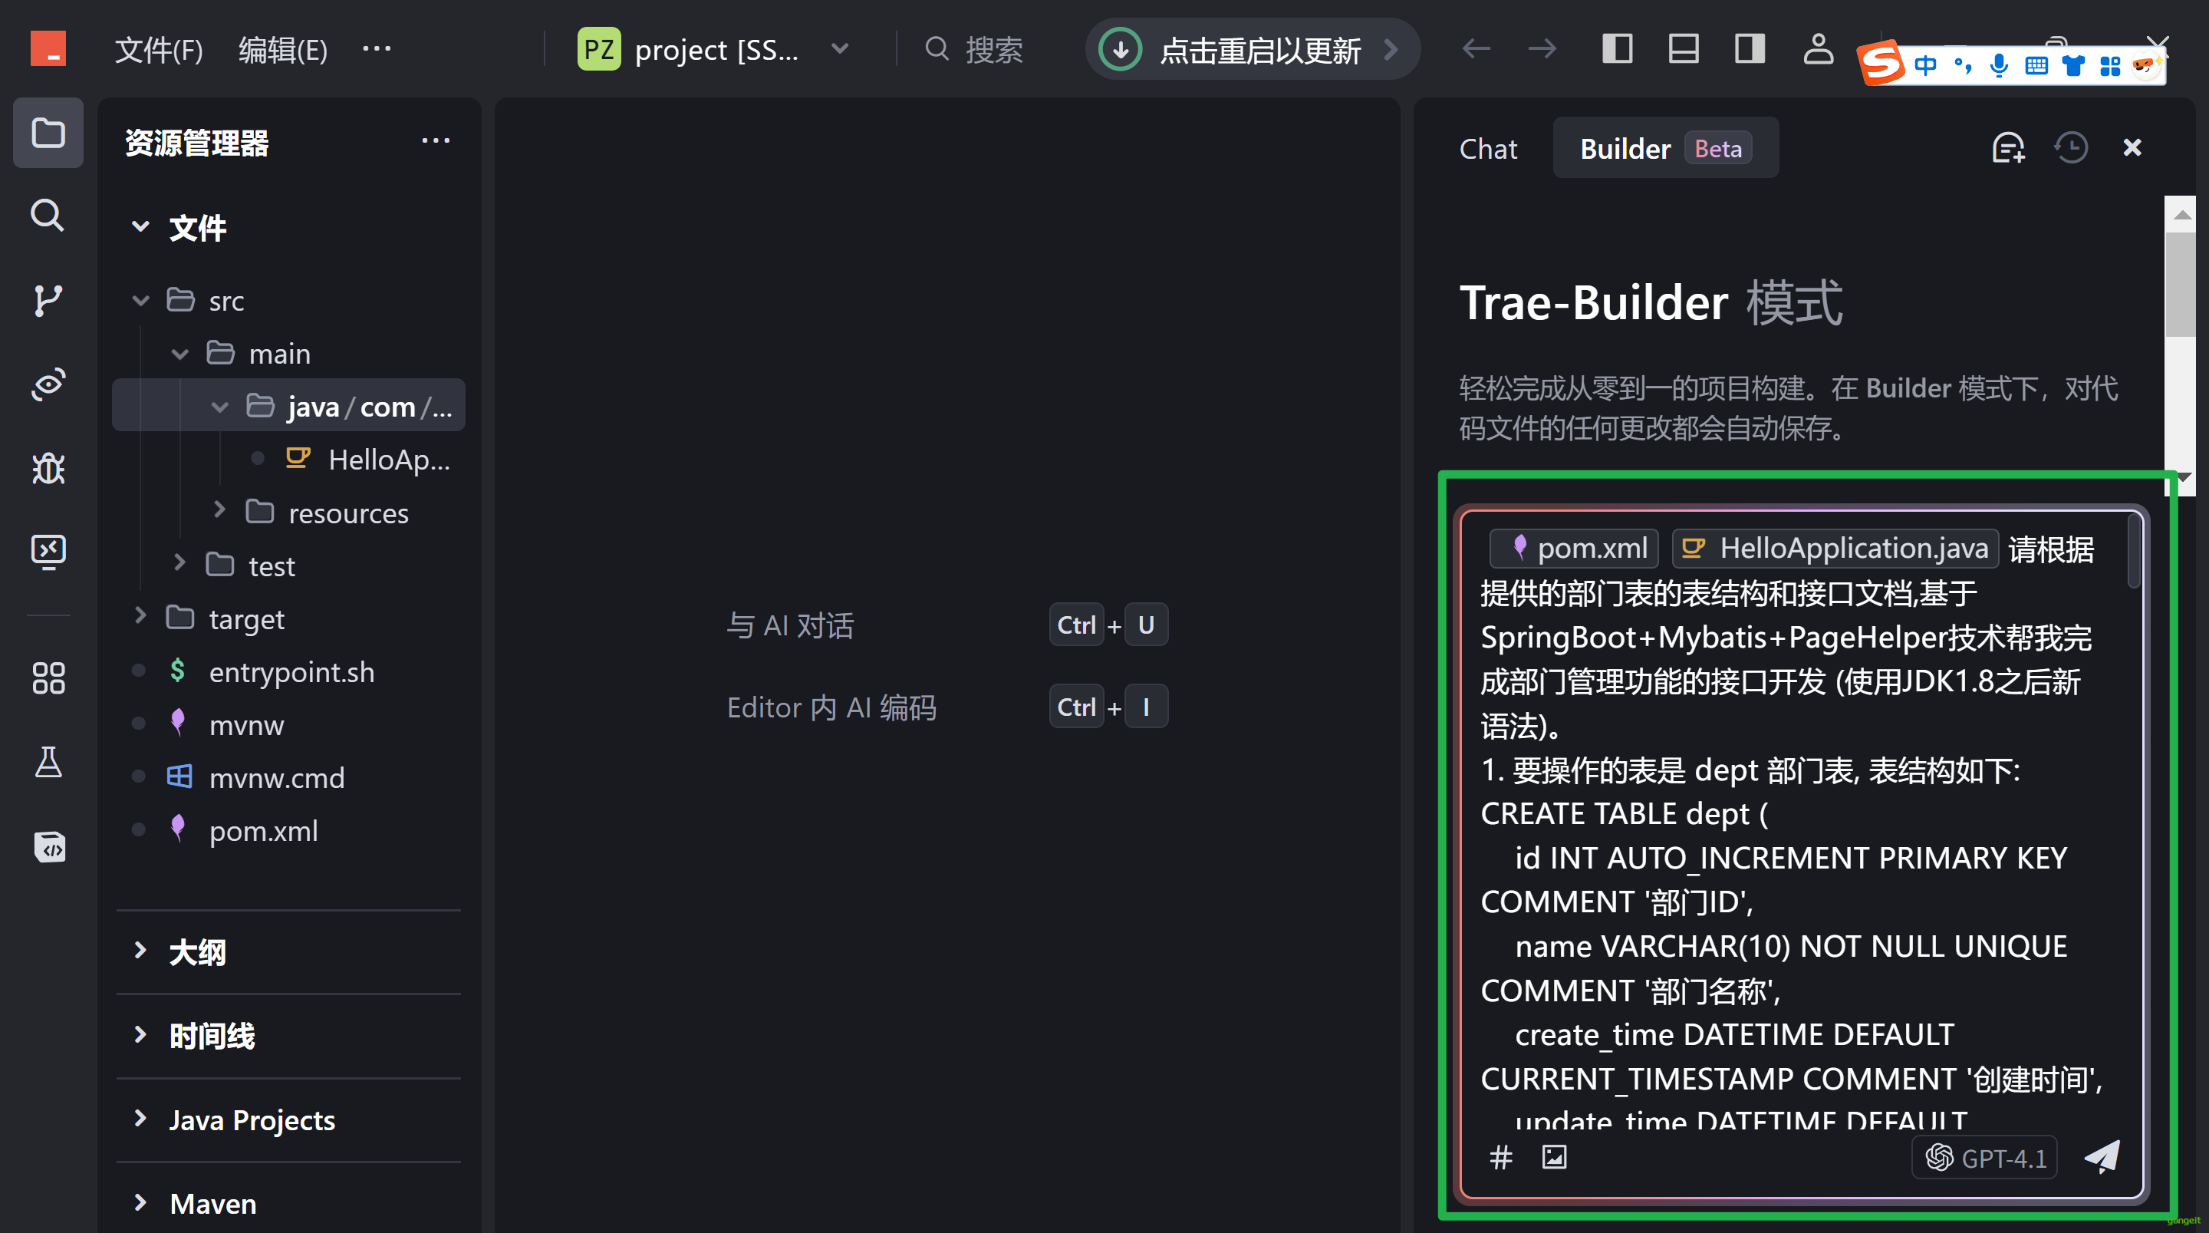This screenshot has height=1233, width=2209.
Task: Send the prompt with paper-plane icon
Action: coord(2102,1158)
